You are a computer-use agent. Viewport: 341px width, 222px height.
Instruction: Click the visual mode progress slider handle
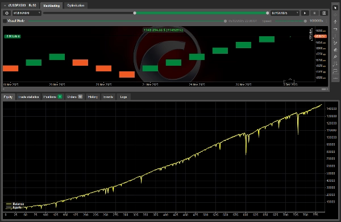click(x=225, y=21)
